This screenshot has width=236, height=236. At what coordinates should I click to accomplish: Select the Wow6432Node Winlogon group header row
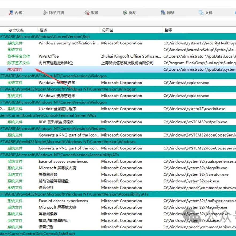(118, 89)
